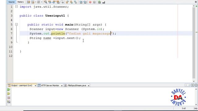Click the Comment code icon
Image resolution: width=198 pixels, height=111 pixels.
pyautogui.click(x=100, y=2)
